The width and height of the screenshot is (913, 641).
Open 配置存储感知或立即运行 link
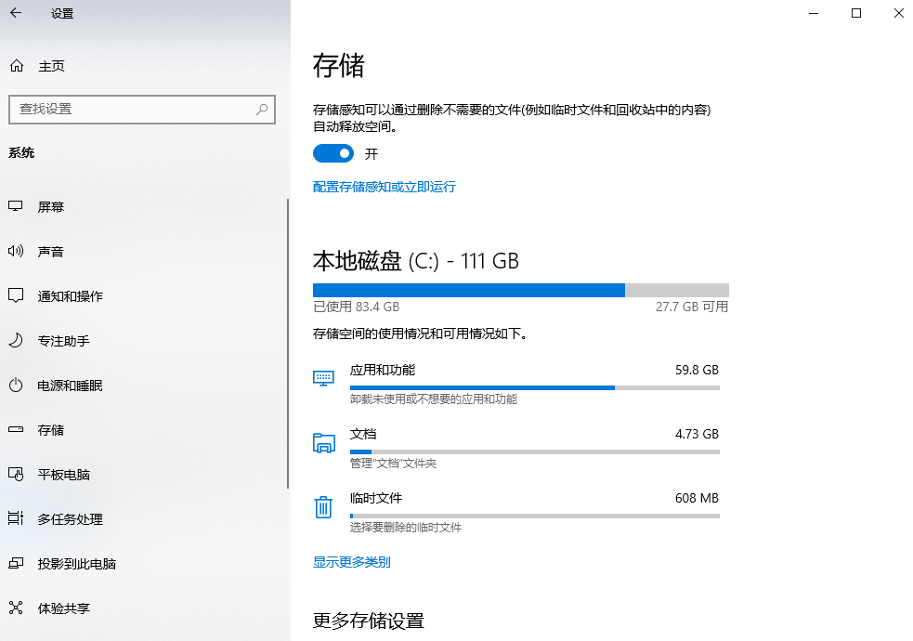[384, 187]
